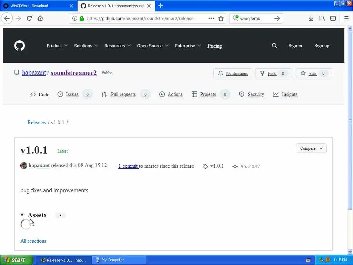353x265 pixels.
Task: Click the commit icon beside 95af047
Action: [x=235, y=167]
